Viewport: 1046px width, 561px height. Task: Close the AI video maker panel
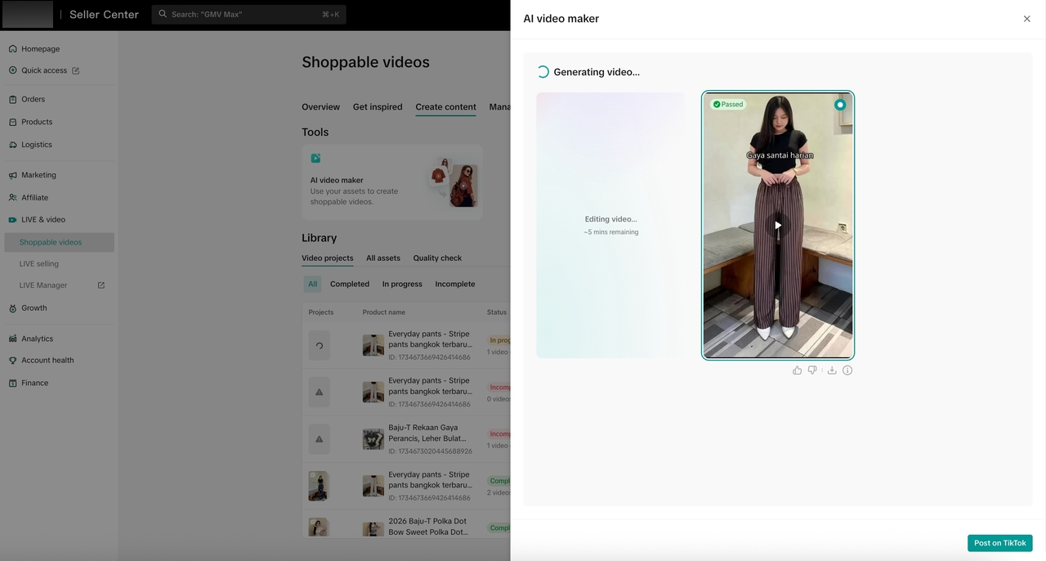1027,19
